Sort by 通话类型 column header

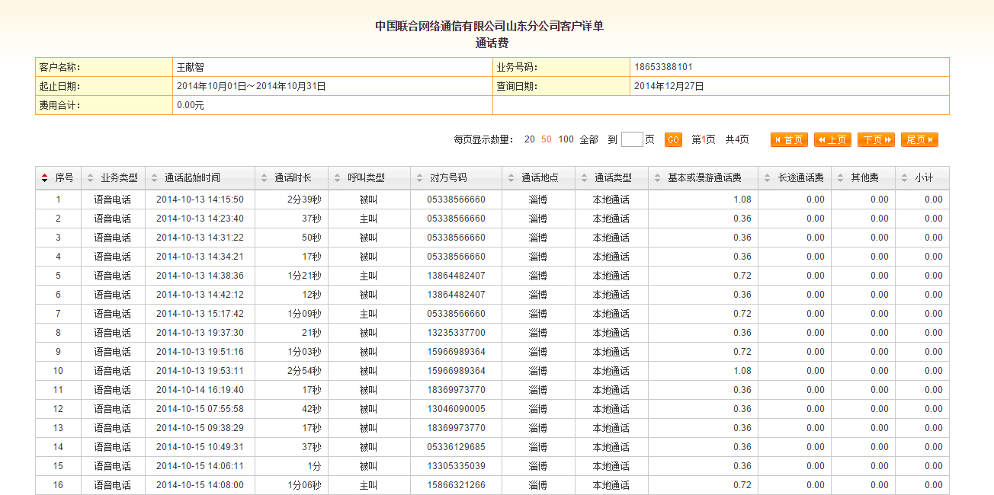(x=613, y=178)
